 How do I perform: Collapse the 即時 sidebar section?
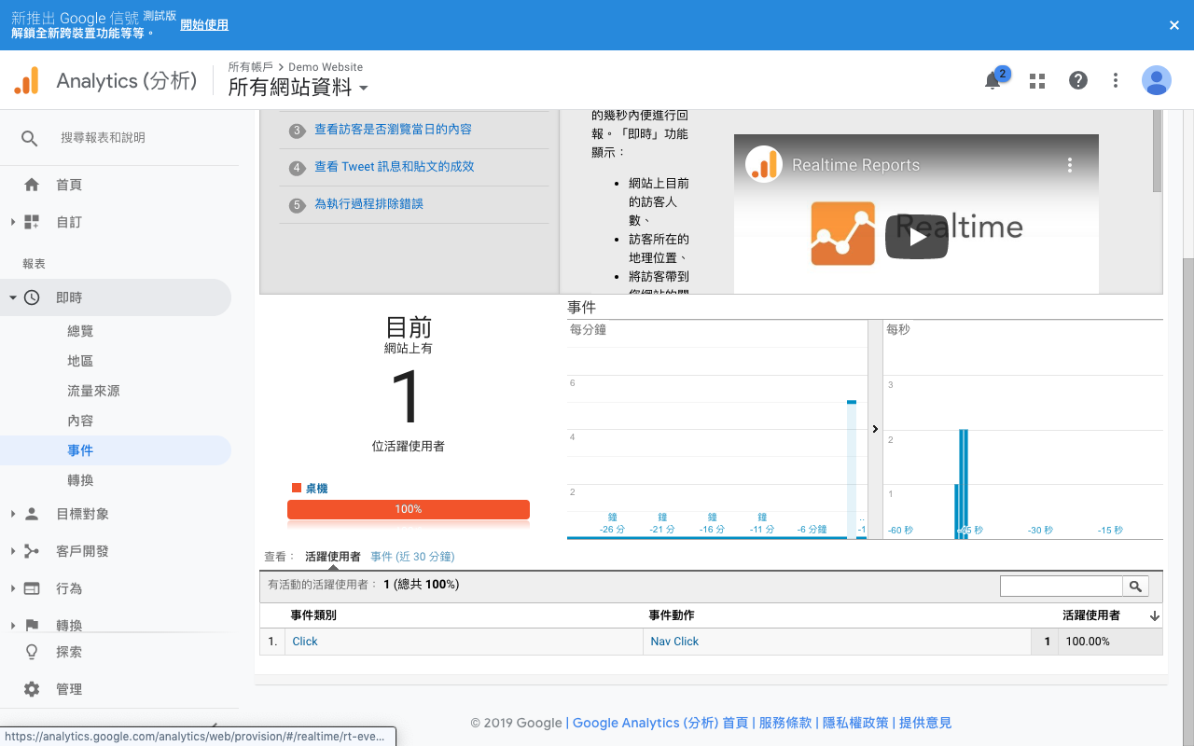pos(13,297)
